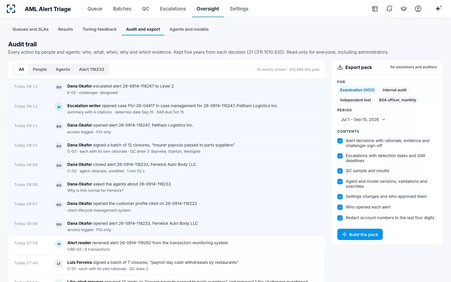Screen dimensions: 451x282
Task: Open the user account icon
Action: (x=418, y=9)
